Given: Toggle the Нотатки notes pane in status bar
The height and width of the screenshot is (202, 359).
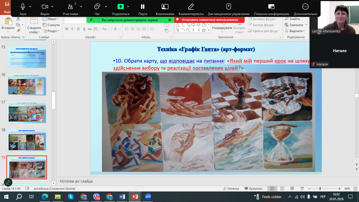Looking at the screenshot, I should click(231, 189).
